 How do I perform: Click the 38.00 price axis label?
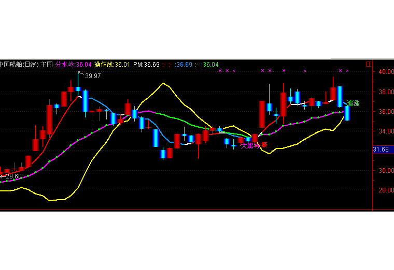(x=383, y=92)
